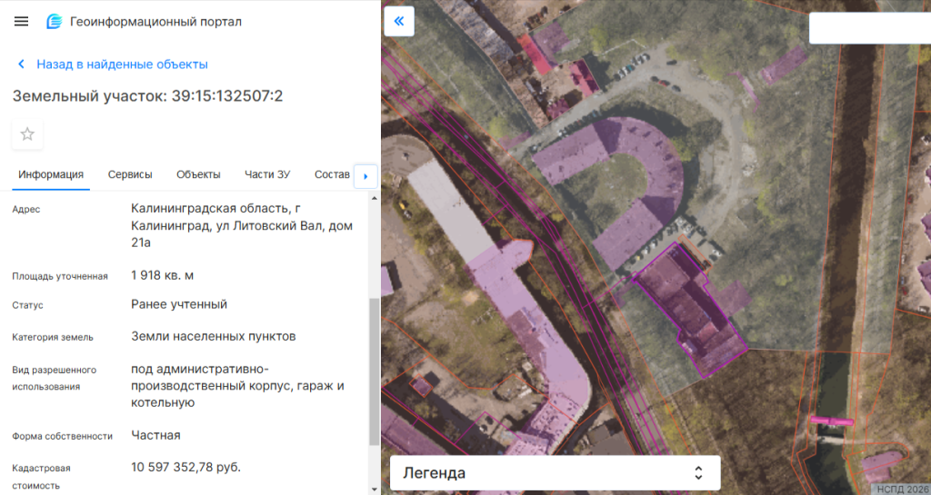Screen dimensions: 931x495
Task: Click the map search field
Action: [x=868, y=28]
